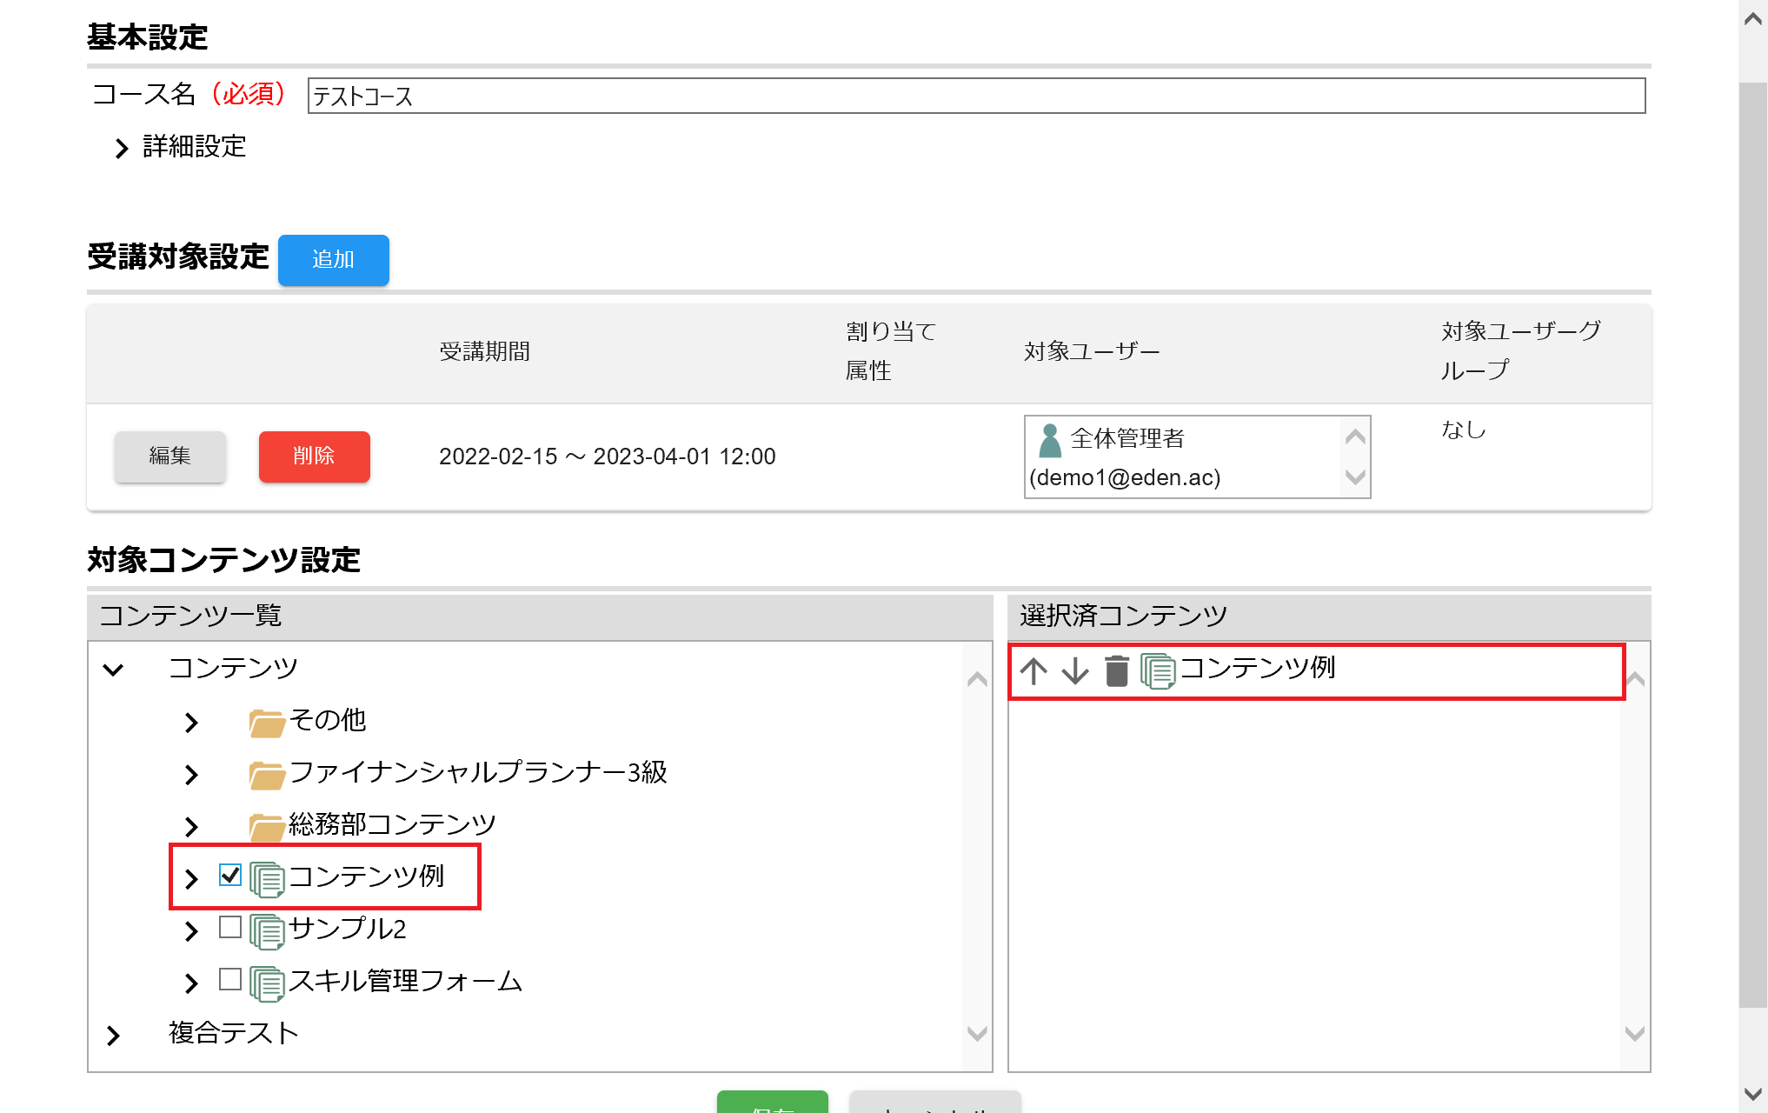This screenshot has width=1768, height=1113.
Task: Click the 総務部コンテンツ folder icon
Action: coord(267,826)
